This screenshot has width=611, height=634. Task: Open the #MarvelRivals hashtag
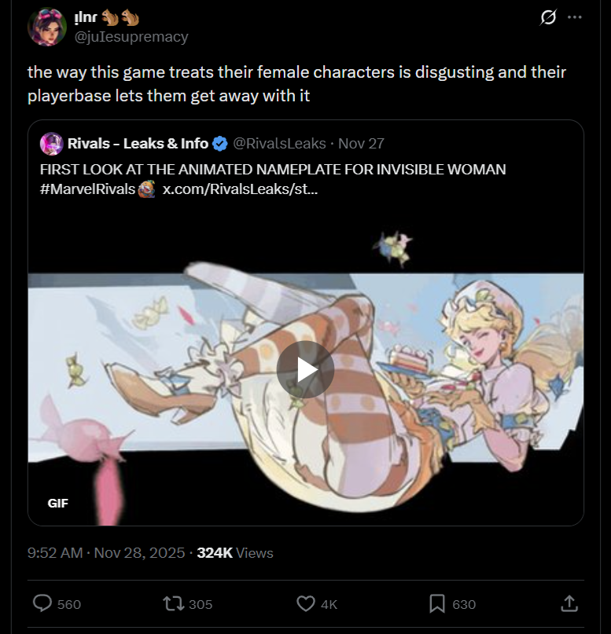tap(87, 189)
